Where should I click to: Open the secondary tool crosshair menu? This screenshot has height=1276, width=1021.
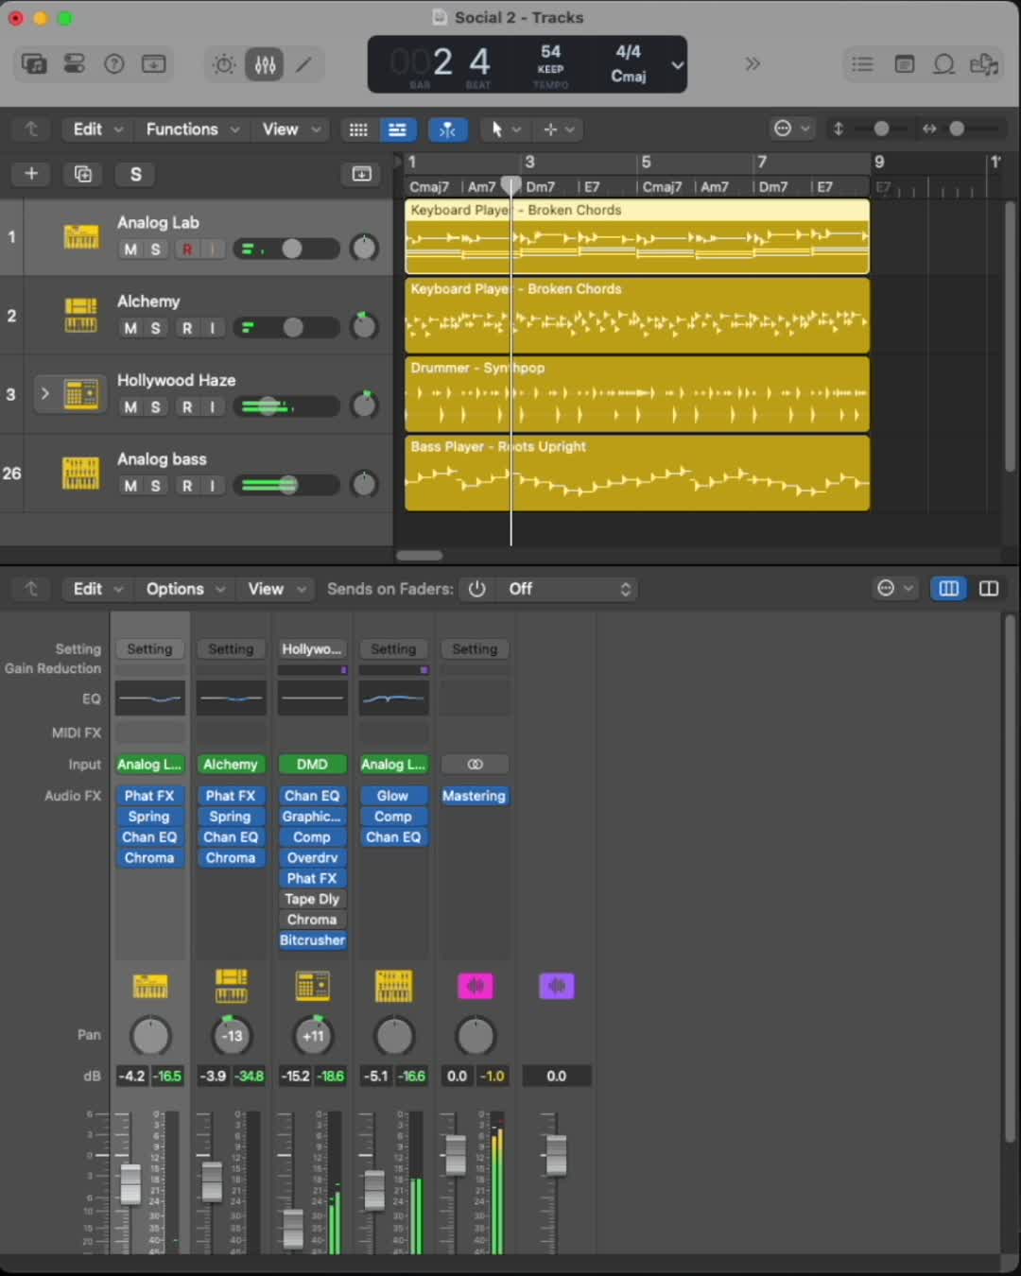click(x=558, y=129)
